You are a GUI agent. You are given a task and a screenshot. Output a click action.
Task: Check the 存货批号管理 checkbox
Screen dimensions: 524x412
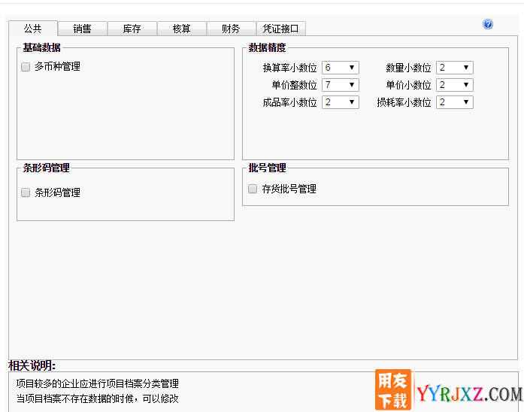pyautogui.click(x=253, y=189)
